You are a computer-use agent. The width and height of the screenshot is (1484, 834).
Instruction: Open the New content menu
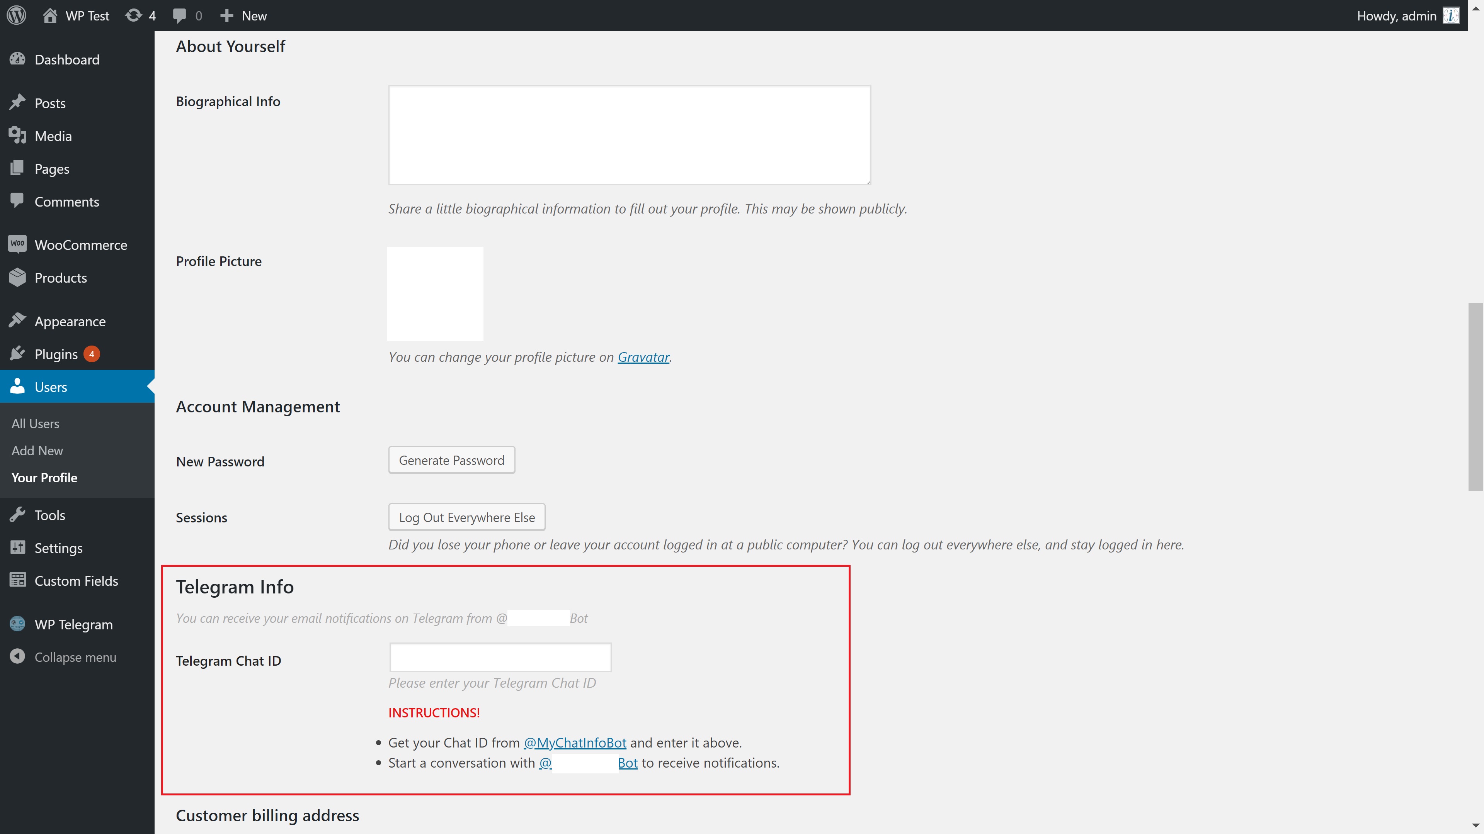(244, 15)
